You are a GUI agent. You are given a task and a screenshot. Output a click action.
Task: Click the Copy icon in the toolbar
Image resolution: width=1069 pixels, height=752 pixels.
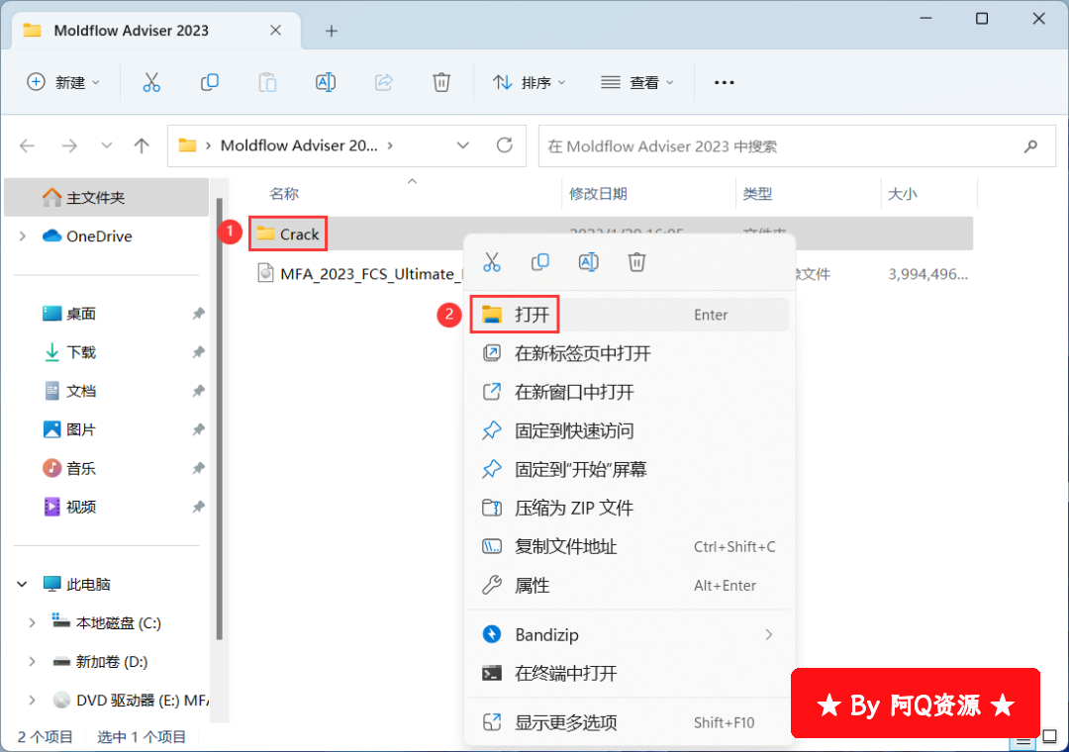tap(209, 82)
